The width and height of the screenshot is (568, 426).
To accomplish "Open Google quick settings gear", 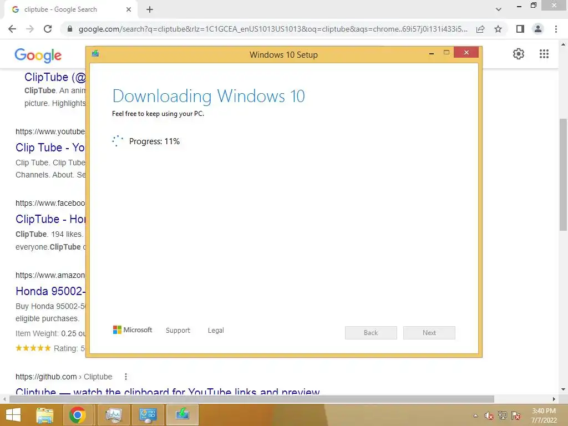I will [x=519, y=54].
